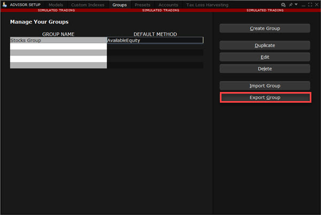Open the Presets tab
The width and height of the screenshot is (321, 215).
pyautogui.click(x=142, y=5)
